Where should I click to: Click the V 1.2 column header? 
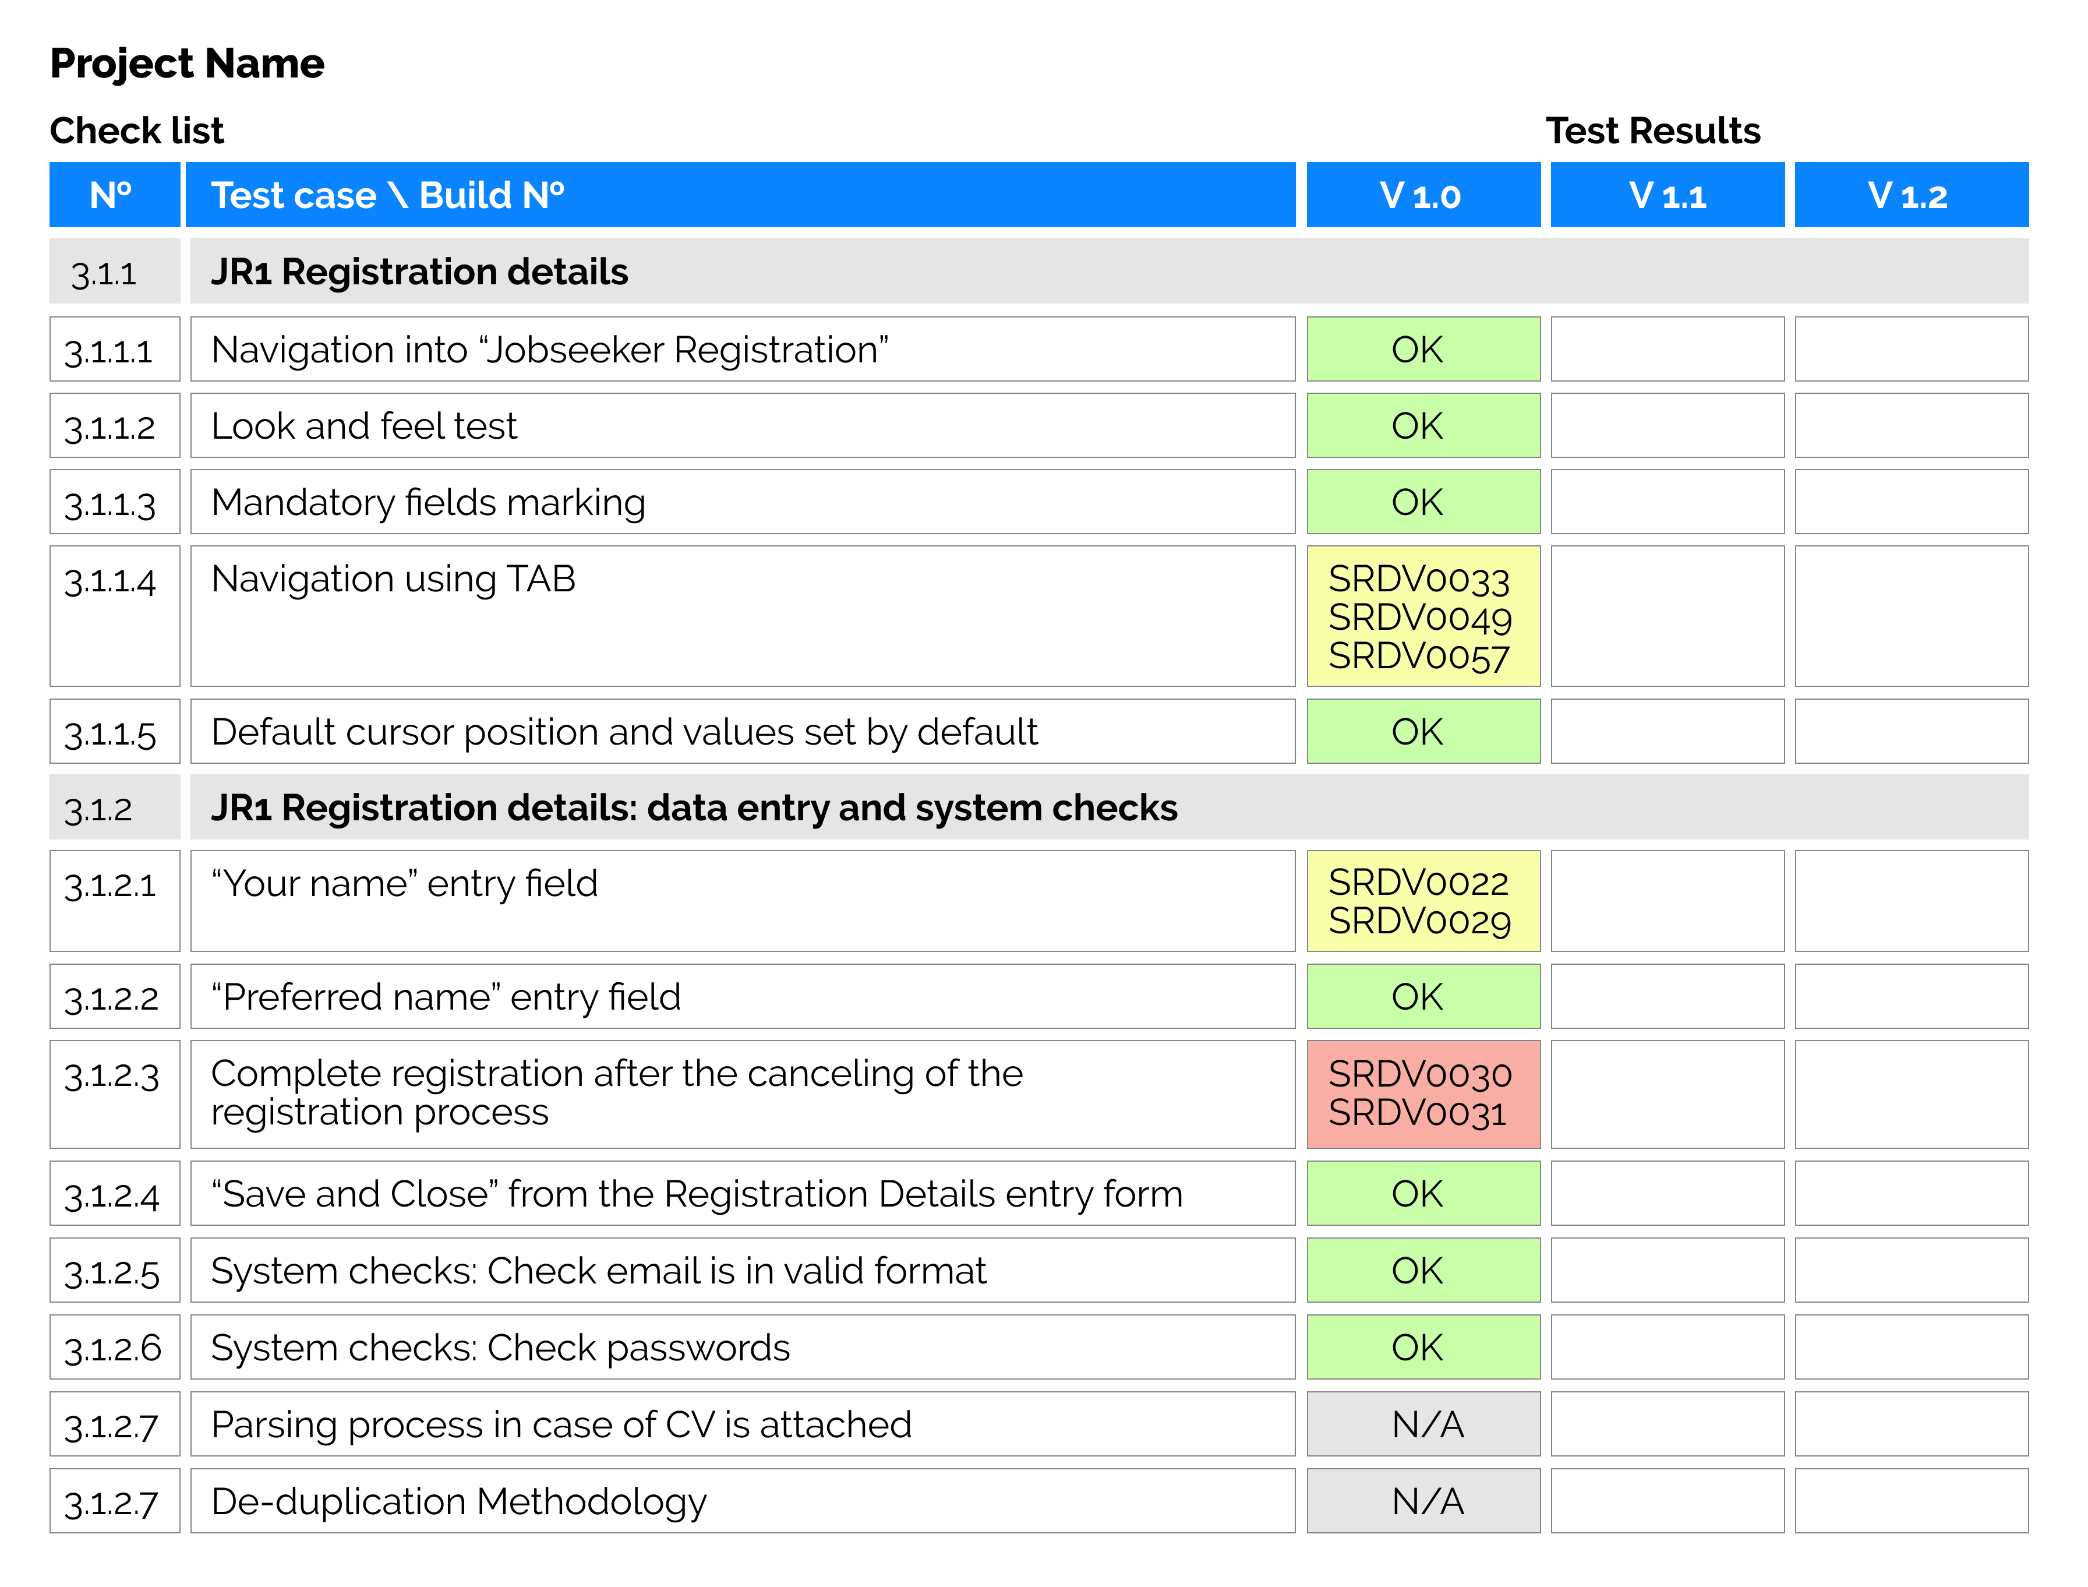click(x=1910, y=196)
